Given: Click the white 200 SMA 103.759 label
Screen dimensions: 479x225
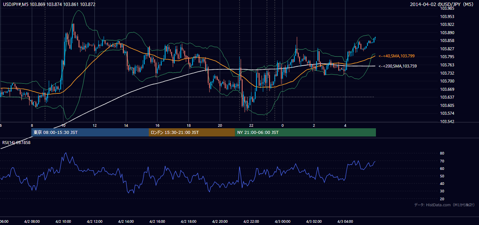Looking at the screenshot, I should (x=398, y=66).
